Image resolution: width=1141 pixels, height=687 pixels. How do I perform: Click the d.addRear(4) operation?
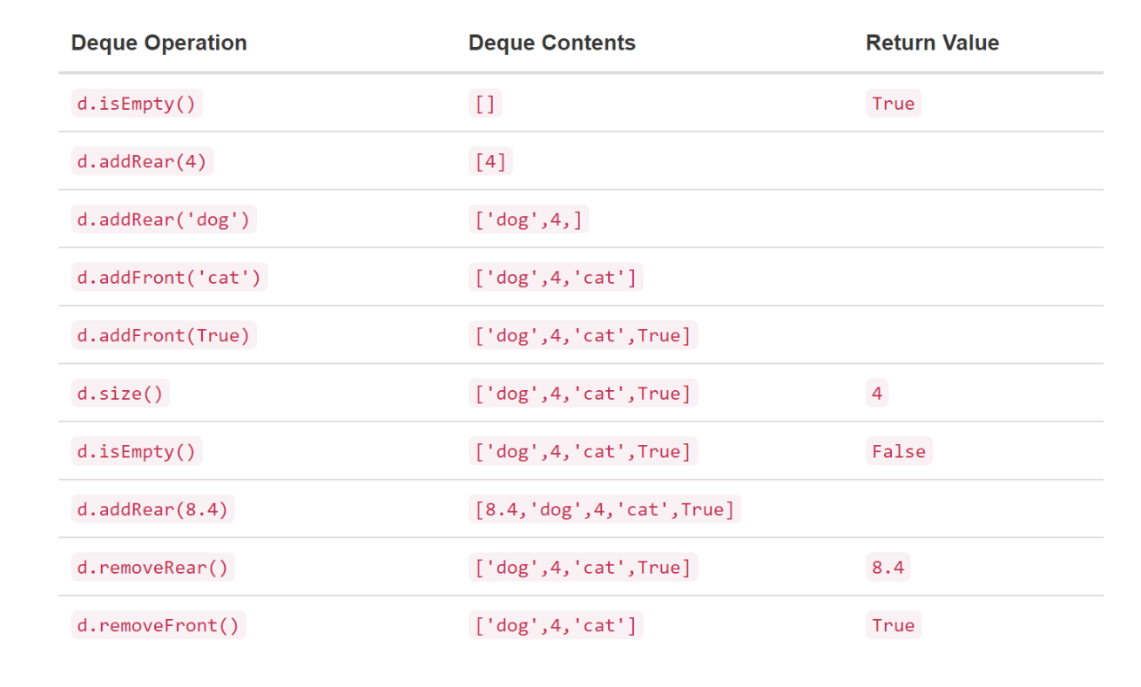(x=142, y=161)
